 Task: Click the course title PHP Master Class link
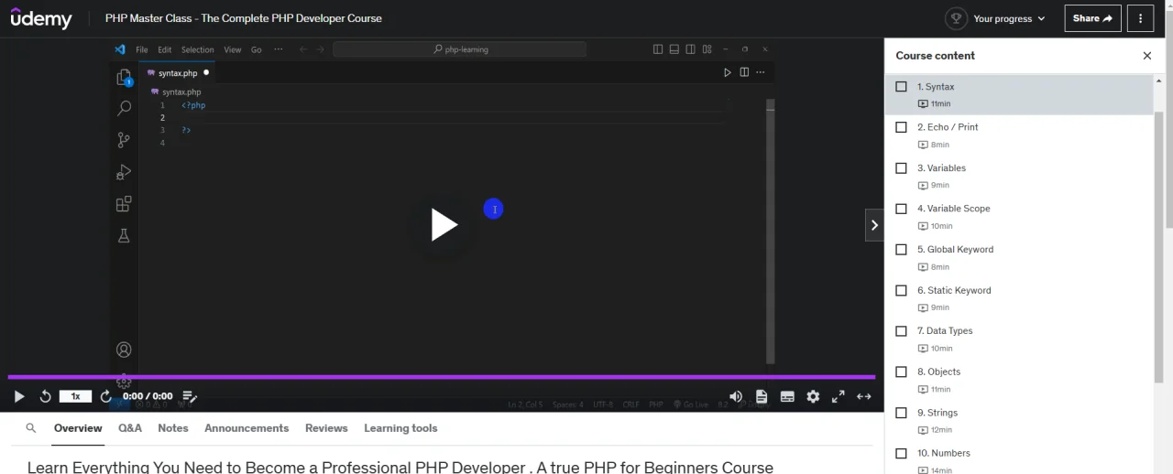pyautogui.click(x=244, y=18)
